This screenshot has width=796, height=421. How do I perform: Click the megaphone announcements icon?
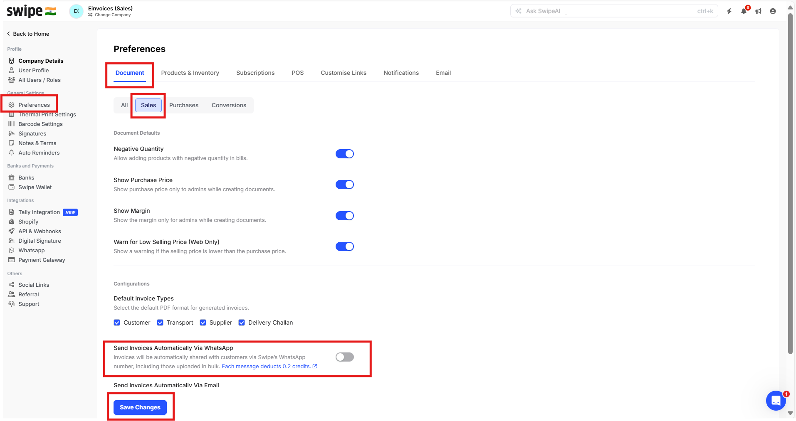tap(758, 11)
